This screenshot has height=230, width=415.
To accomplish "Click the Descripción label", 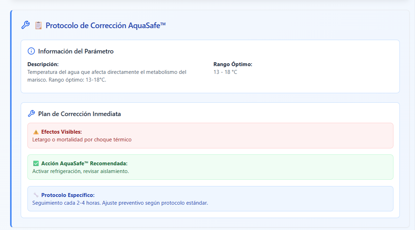I will tap(43, 64).
